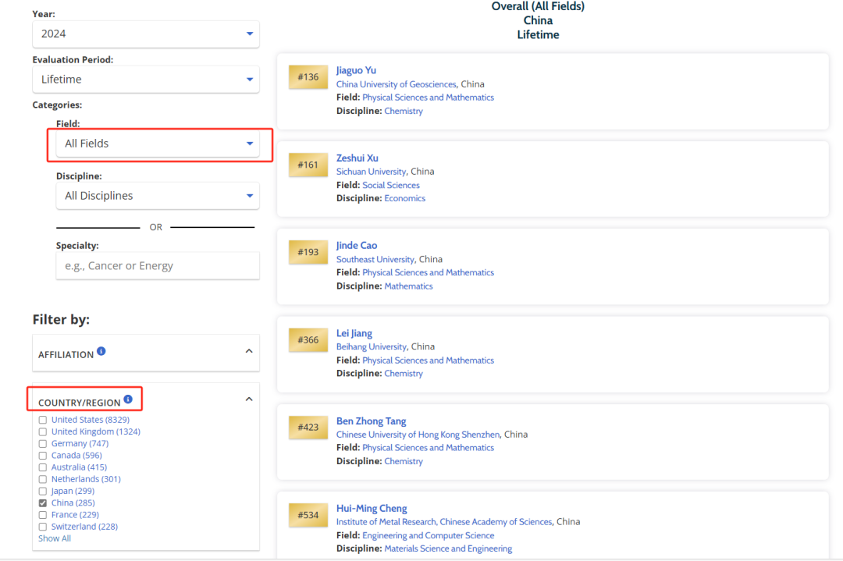Check the United Kingdom checkbox
Image resolution: width=843 pixels, height=561 pixels.
42,432
